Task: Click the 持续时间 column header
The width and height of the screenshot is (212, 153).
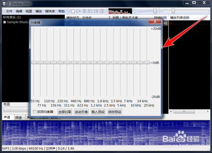Action: tap(160, 18)
